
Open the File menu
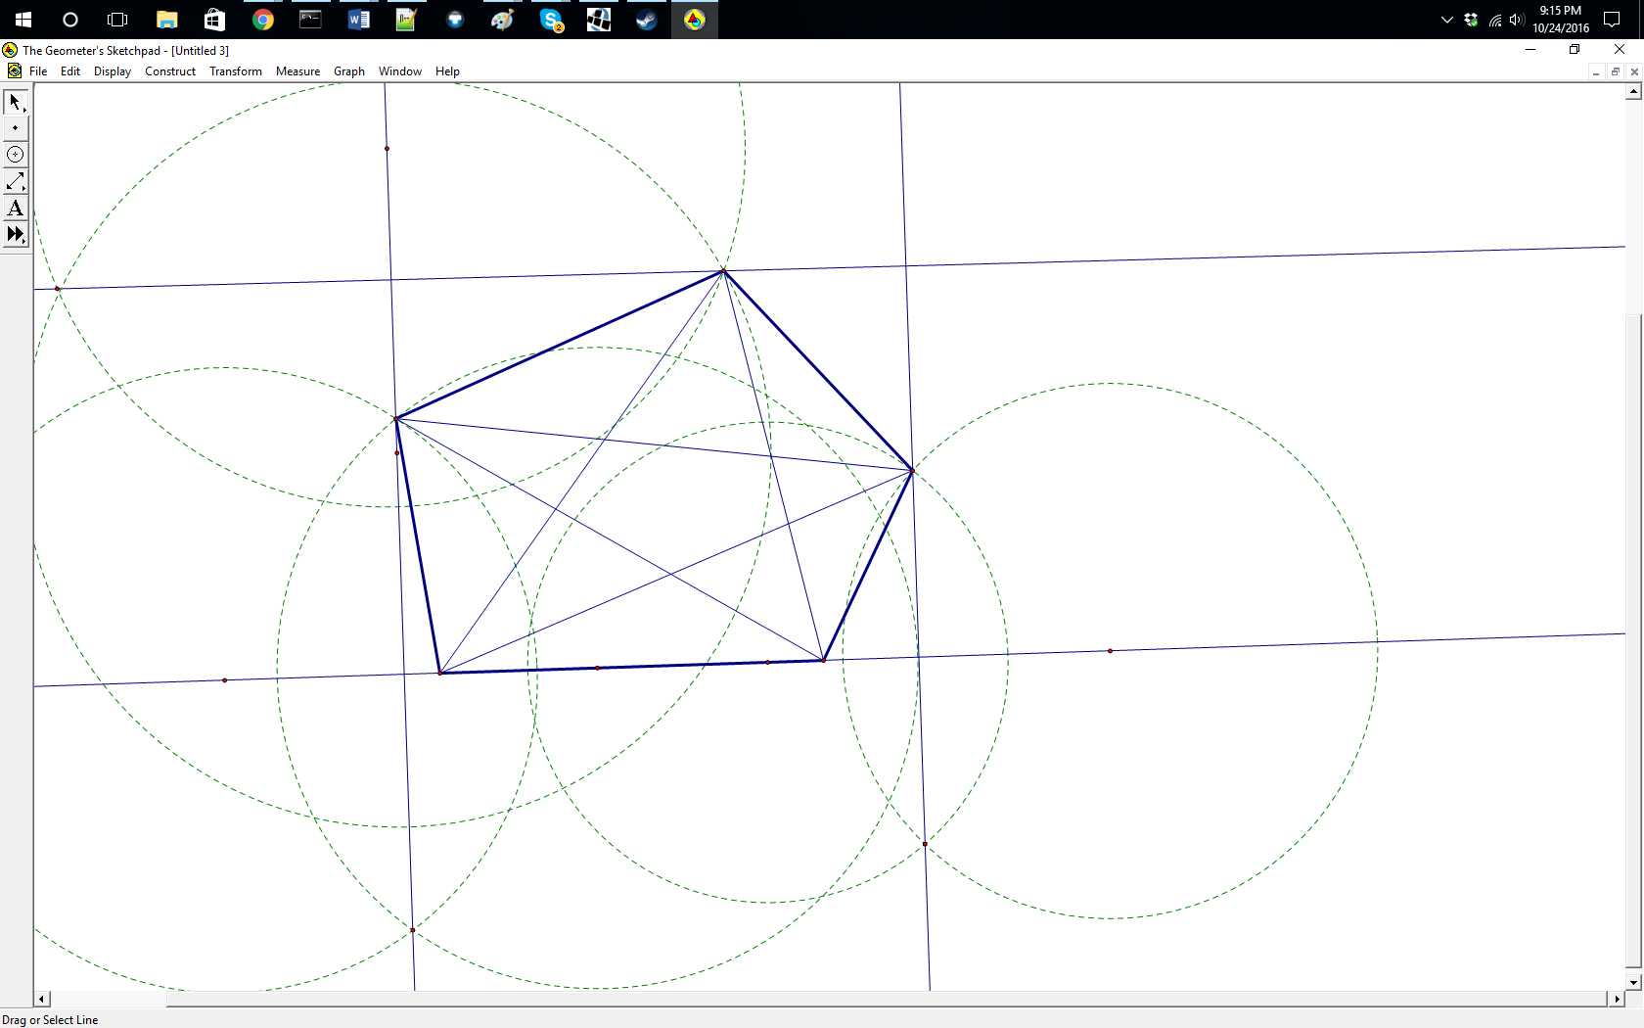(38, 71)
